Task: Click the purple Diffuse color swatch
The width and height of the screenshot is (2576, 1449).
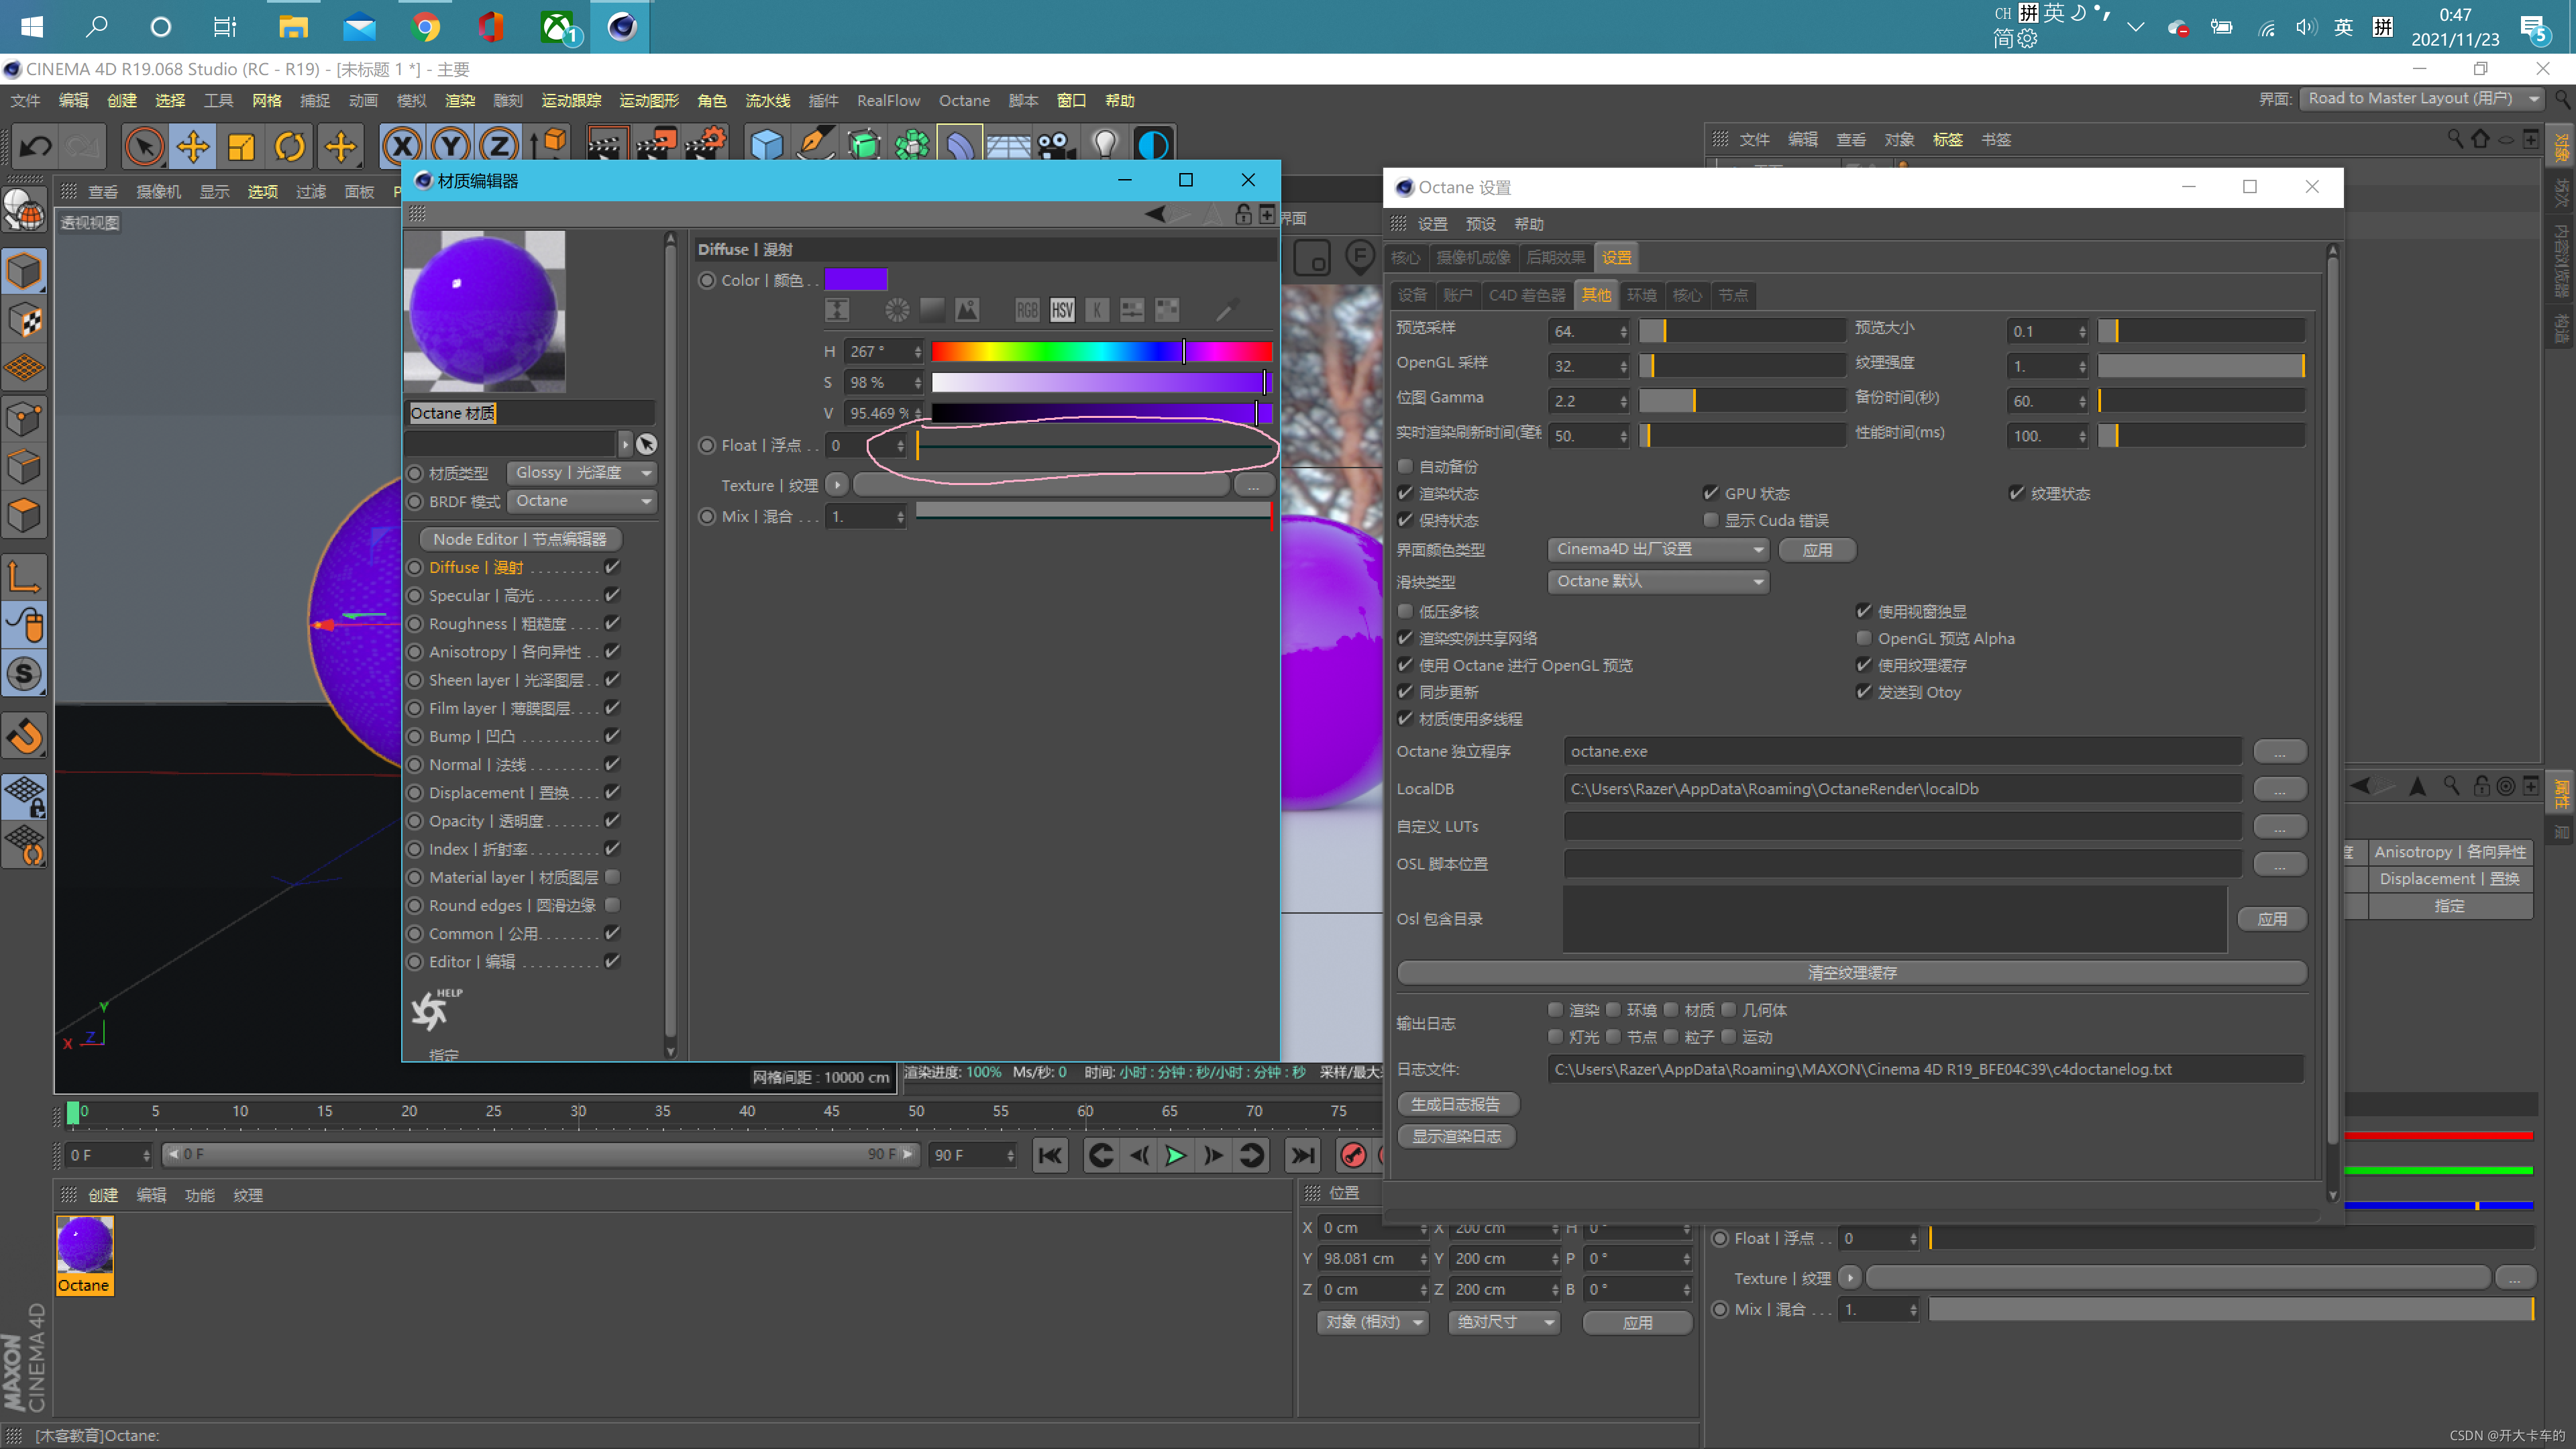Action: point(856,280)
